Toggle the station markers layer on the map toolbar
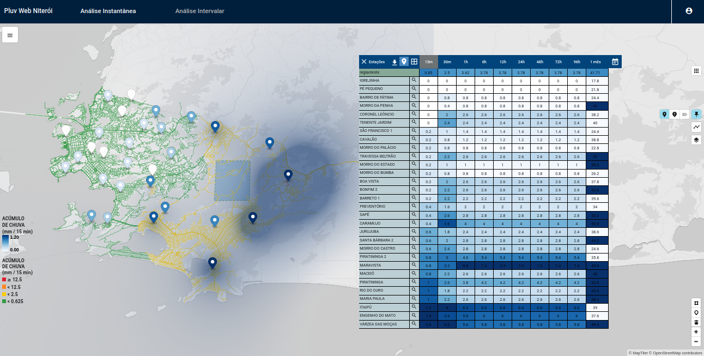704x356 pixels. tap(664, 114)
